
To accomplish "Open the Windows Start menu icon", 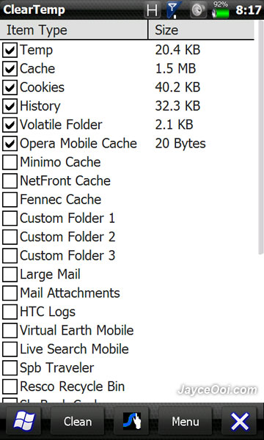I will (x=24, y=421).
